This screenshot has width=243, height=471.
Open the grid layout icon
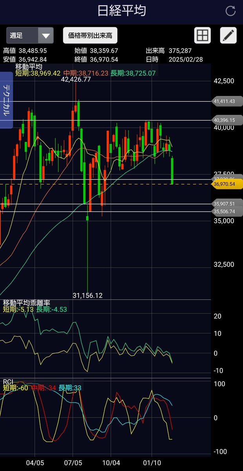coord(203,35)
